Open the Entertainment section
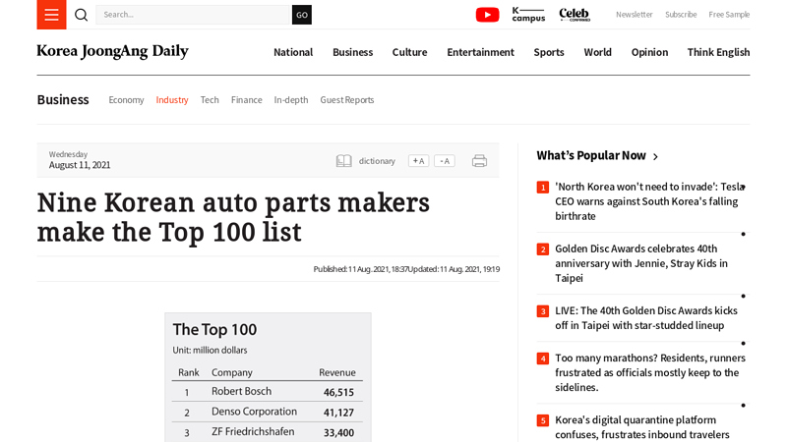Viewport: 787px width, 442px height. pyautogui.click(x=480, y=52)
